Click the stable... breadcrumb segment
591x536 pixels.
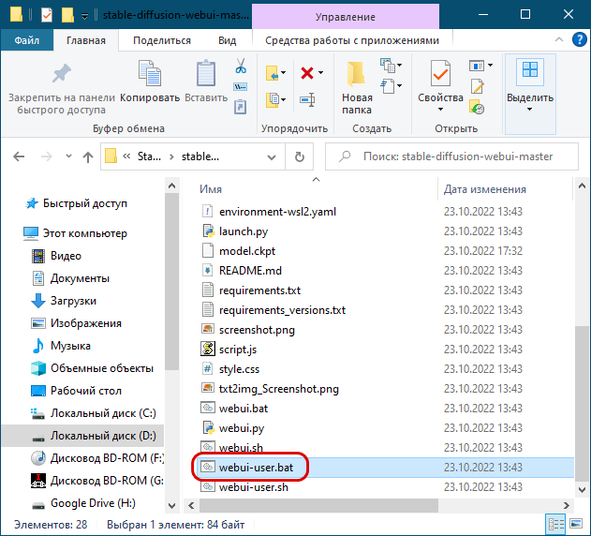[200, 156]
